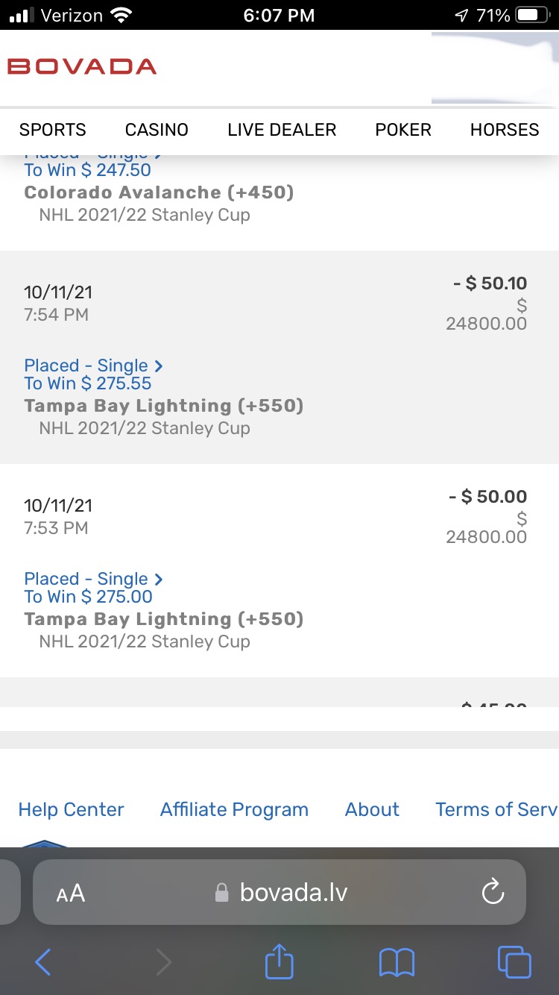Go to the LIVE DEALER section
The image size is (559, 995).
(282, 130)
